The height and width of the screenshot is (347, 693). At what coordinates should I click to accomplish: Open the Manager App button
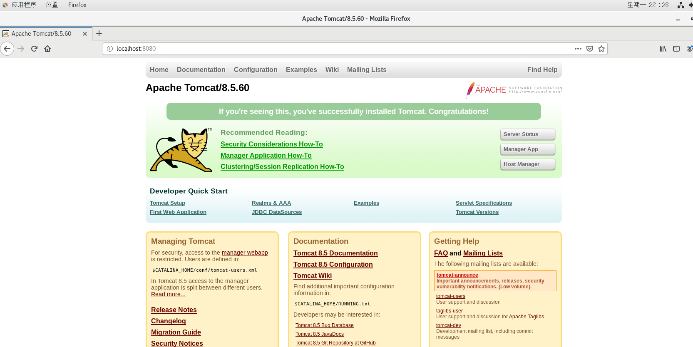coord(527,149)
